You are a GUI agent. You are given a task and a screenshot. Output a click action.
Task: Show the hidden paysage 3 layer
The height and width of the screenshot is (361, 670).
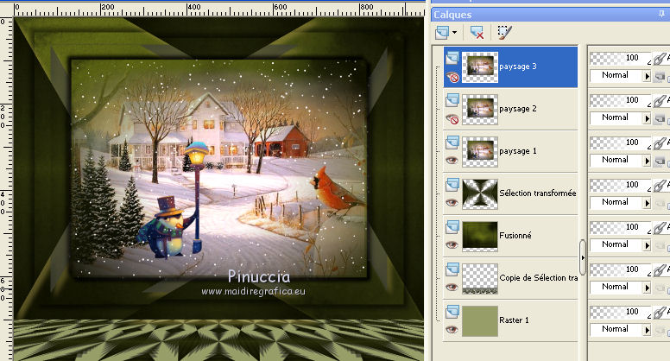452,78
